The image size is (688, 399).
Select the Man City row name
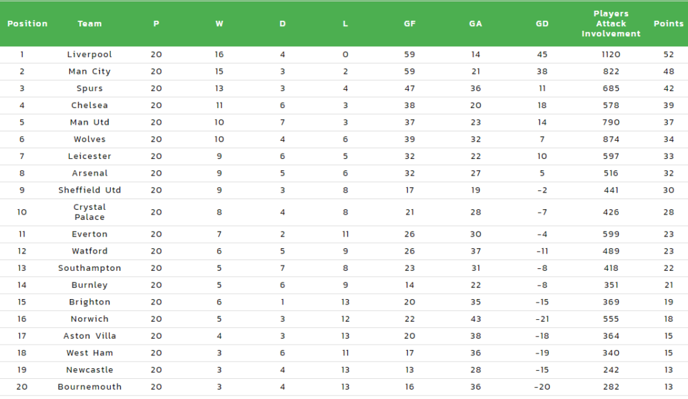coord(89,71)
